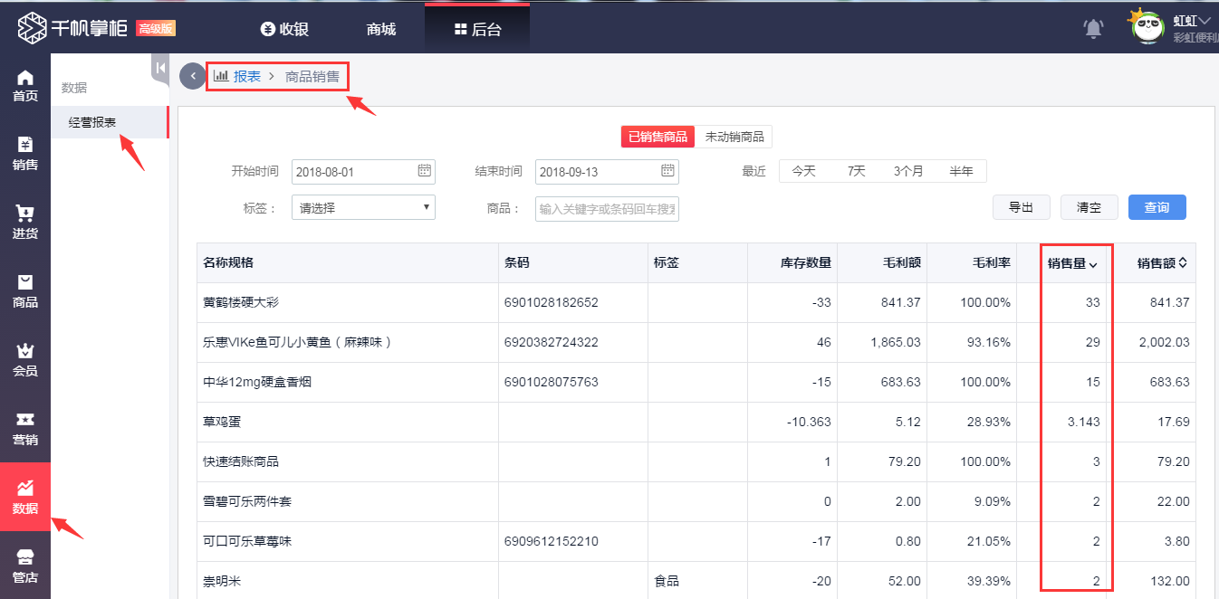Viewport: 1219px width, 599px height.
Task: Open 首页 home in the sidebar
Action: 25,86
